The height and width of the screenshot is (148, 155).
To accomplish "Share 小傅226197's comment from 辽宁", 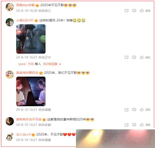I will (x=126, y=57).
